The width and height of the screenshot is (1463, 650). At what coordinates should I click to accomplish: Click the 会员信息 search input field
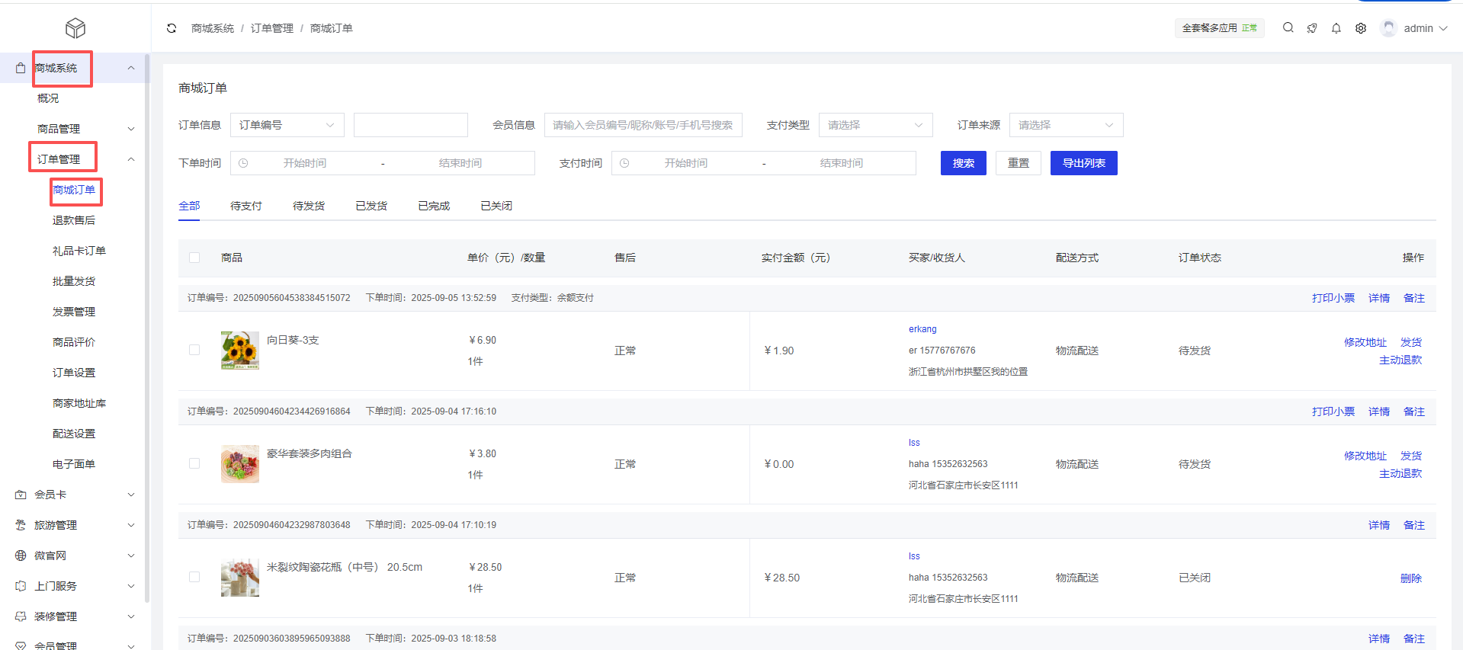click(x=643, y=125)
